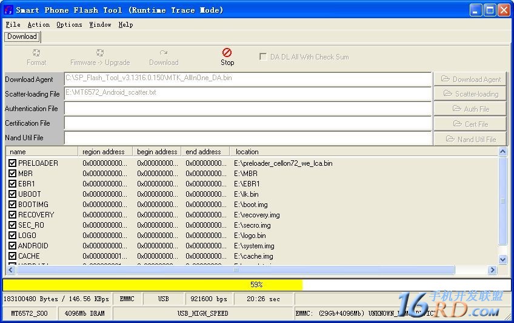
Task: Click the 921600 bps status entry
Action: (x=209, y=299)
